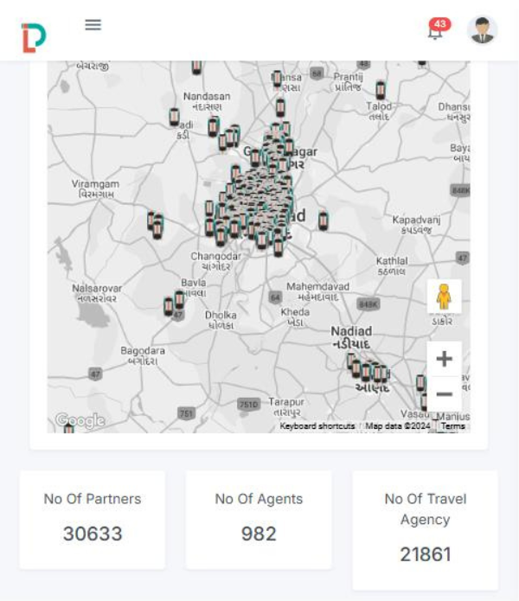
Task: Click the app logo in header
Action: (x=34, y=37)
